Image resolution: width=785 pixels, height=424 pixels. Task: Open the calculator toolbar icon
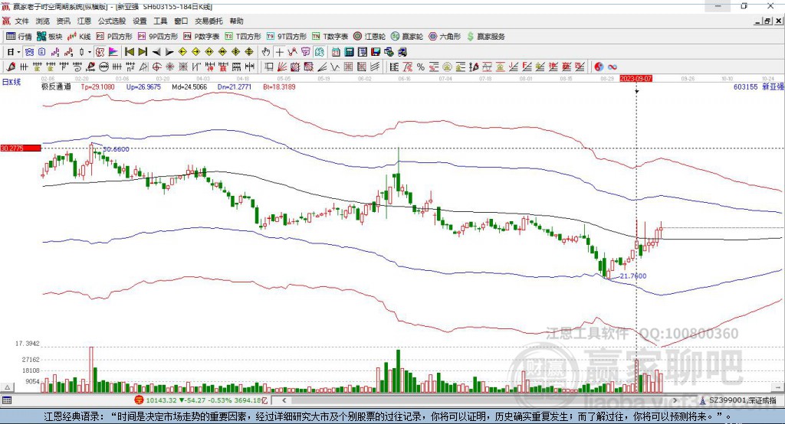coord(349,52)
